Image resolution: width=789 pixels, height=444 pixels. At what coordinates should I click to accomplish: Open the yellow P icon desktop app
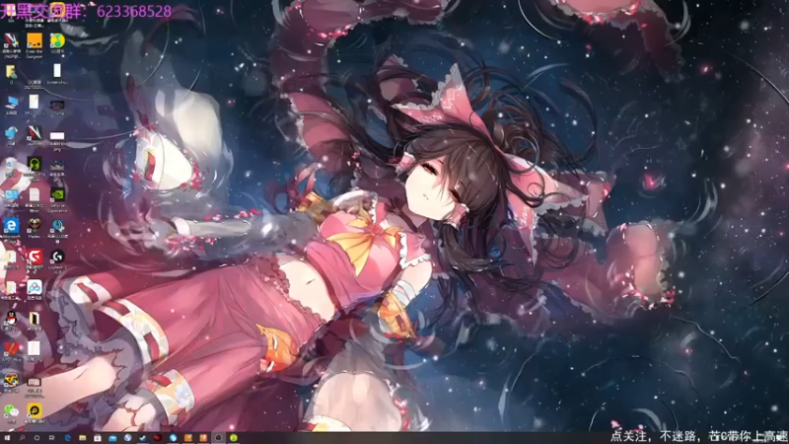[x=35, y=410]
